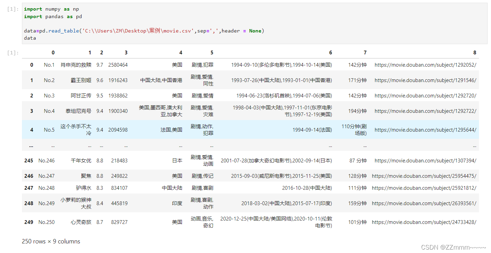Click movie title 肖申克的救赎

tap(76, 65)
